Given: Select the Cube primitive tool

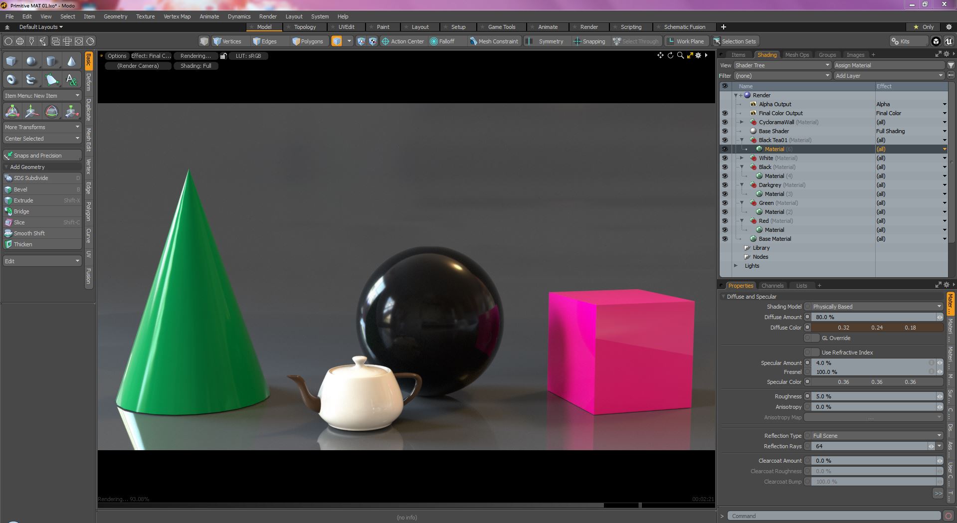Looking at the screenshot, I should [11, 61].
